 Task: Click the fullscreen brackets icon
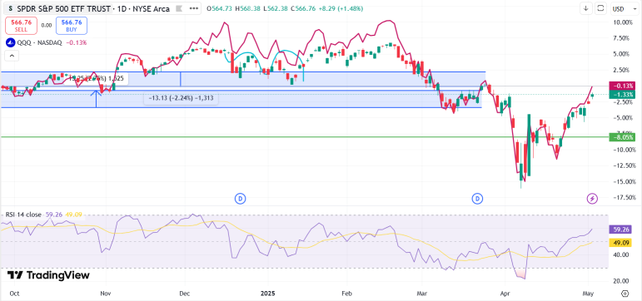(x=600, y=8)
